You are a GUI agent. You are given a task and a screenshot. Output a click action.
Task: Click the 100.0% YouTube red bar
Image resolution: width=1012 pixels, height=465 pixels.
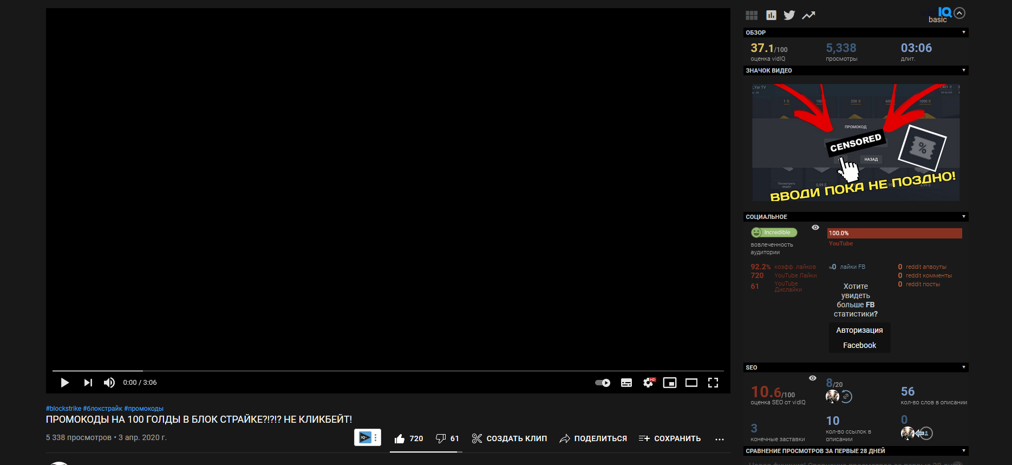coord(895,233)
